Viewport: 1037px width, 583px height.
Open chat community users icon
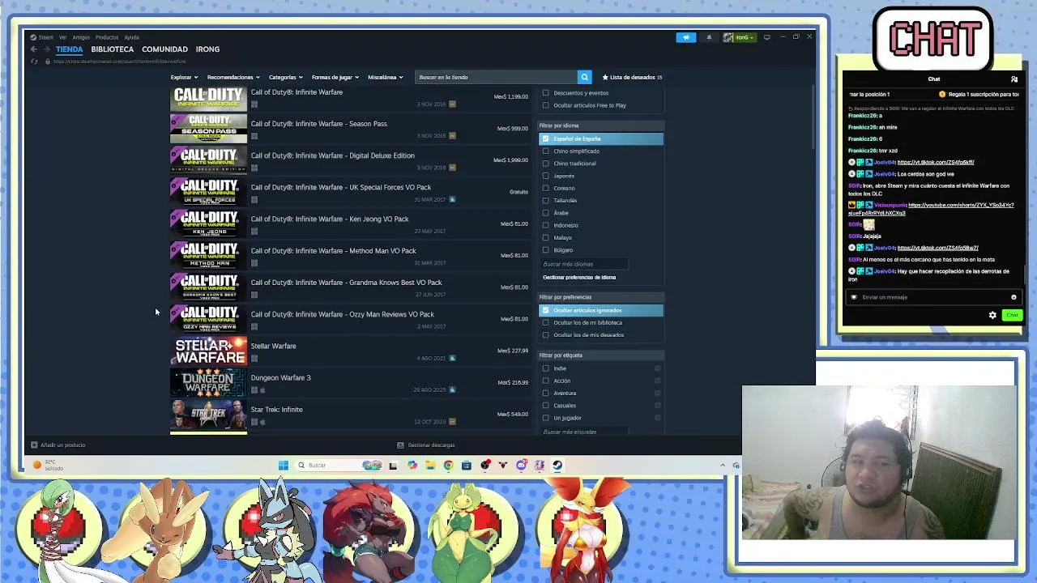[x=1014, y=79]
